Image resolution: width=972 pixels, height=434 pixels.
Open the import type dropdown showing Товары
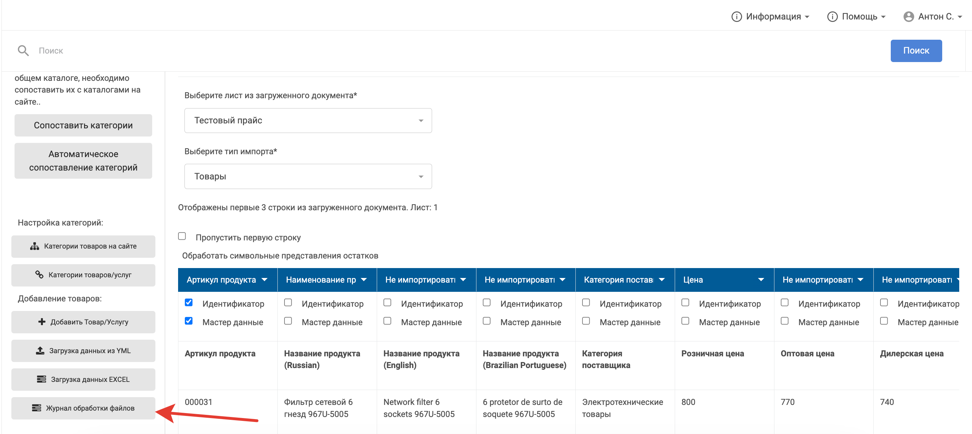[x=308, y=176]
